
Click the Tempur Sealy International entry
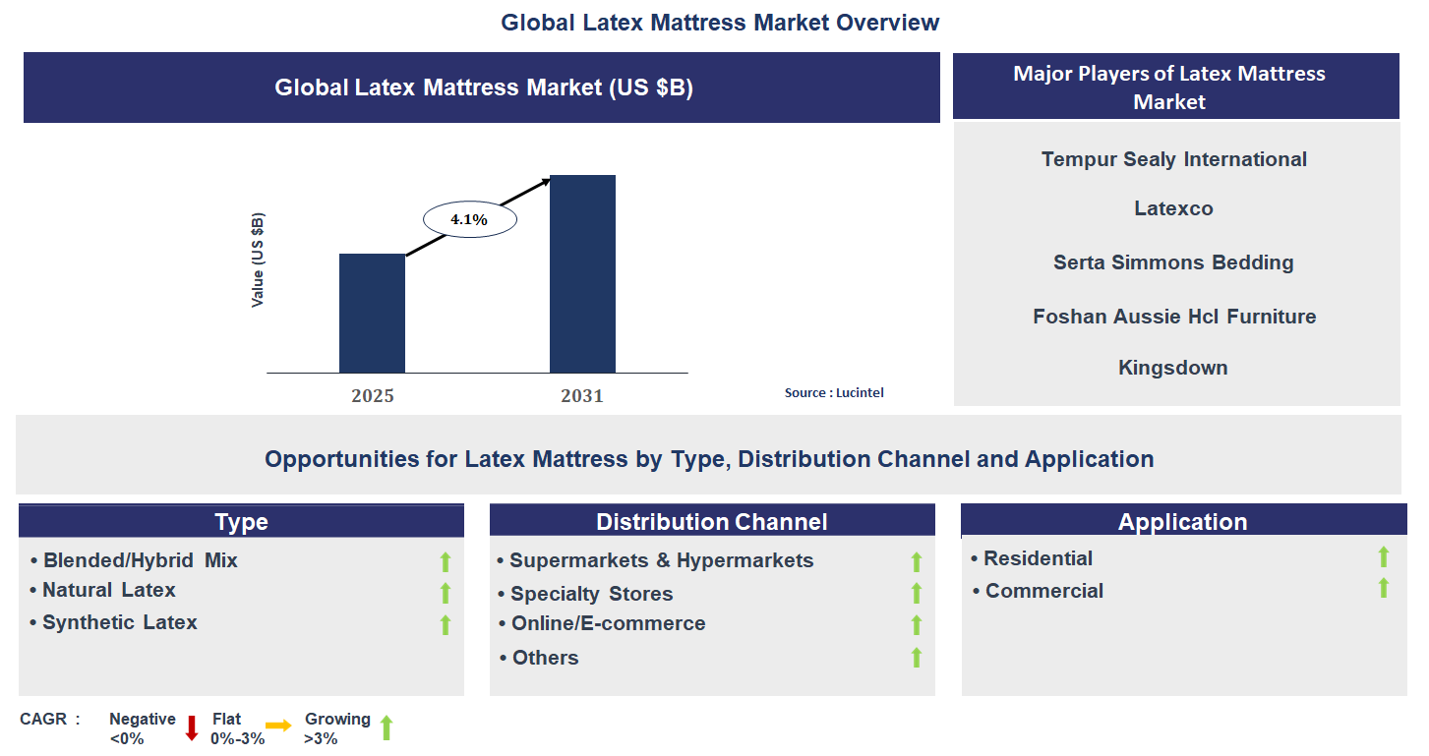1174,158
